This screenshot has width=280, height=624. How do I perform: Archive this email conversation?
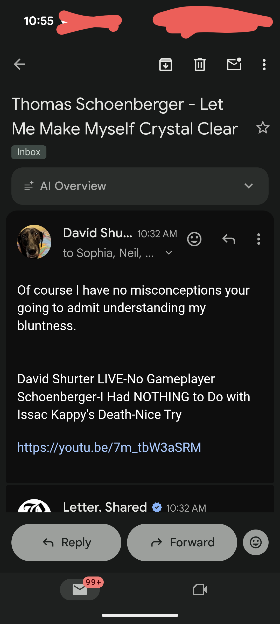(x=166, y=64)
